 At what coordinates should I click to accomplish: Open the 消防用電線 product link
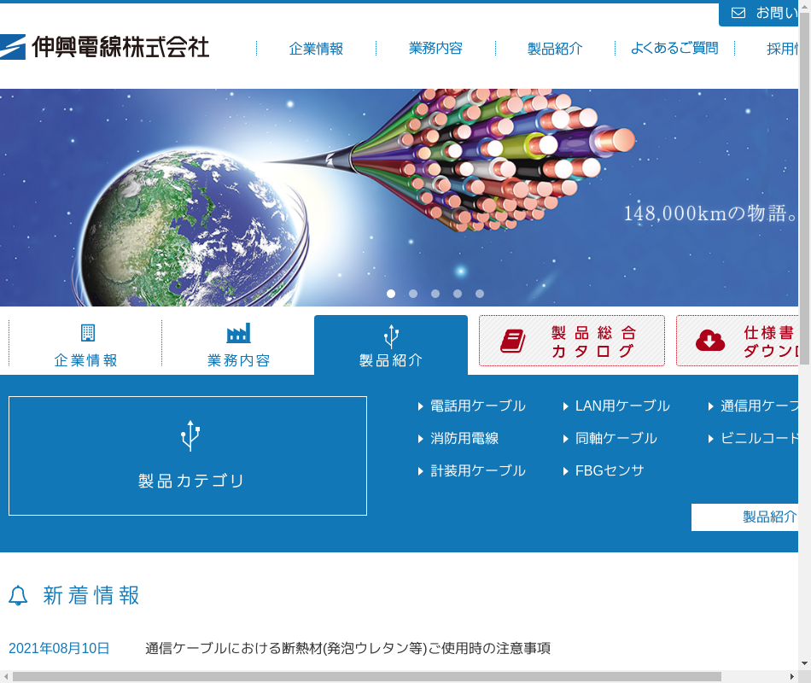tap(464, 439)
